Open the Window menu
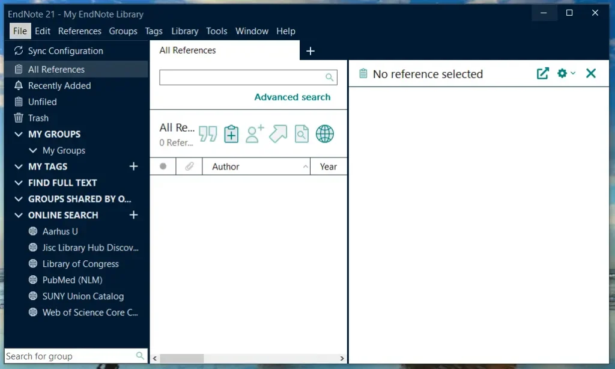This screenshot has width=615, height=369. pyautogui.click(x=252, y=31)
